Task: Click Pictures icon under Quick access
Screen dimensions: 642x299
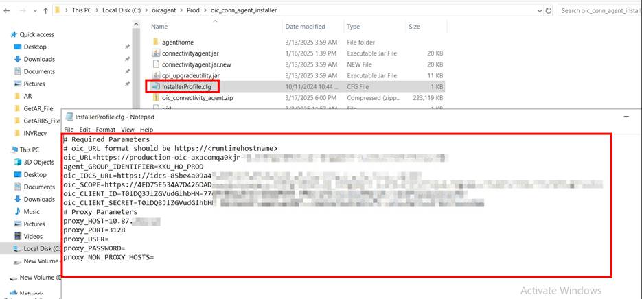Action: tap(18, 84)
